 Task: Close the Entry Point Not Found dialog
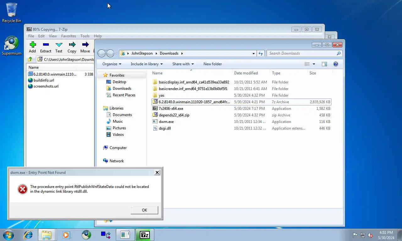click(x=157, y=172)
